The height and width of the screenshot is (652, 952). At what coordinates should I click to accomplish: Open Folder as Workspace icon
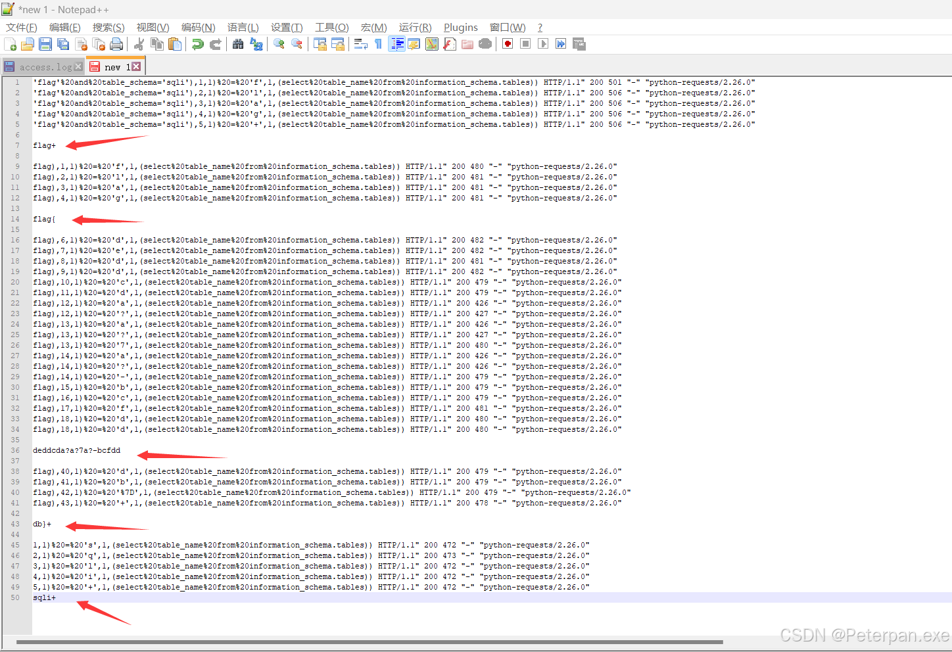coord(467,44)
